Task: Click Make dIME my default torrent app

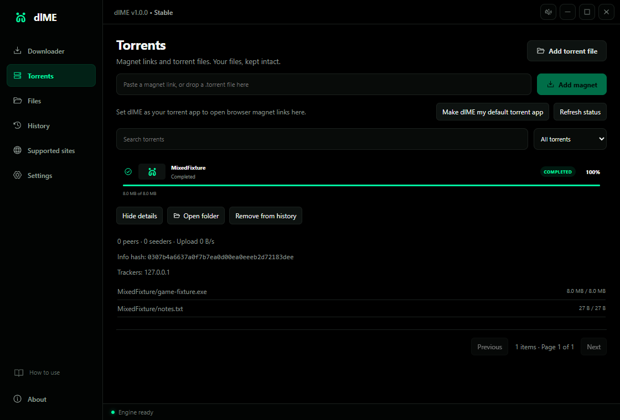Action: pos(492,112)
